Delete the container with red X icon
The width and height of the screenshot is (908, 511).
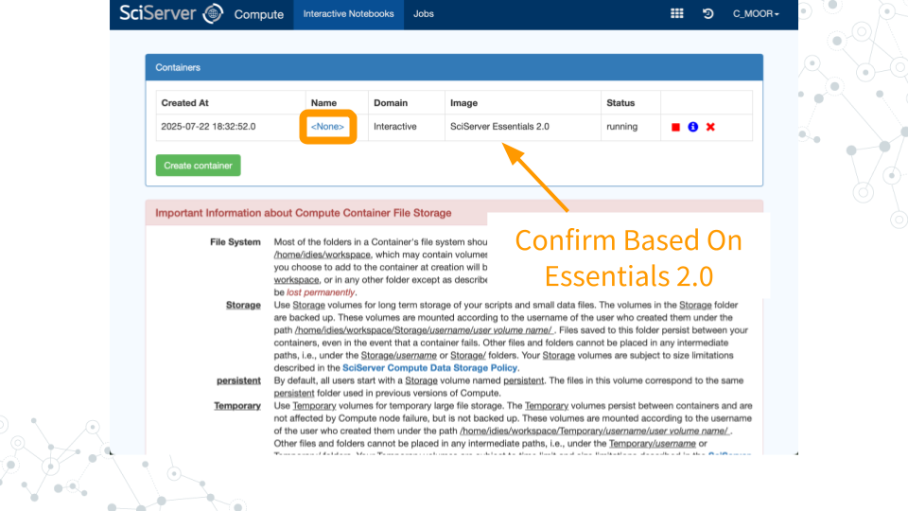coord(710,126)
